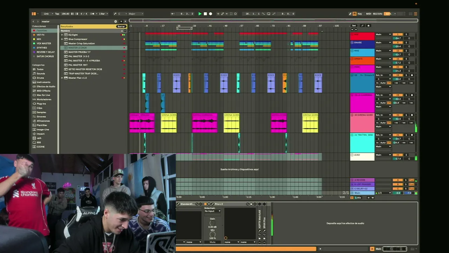Enable the Arrangement Record button
This screenshot has width=449, height=253.
tap(210, 14)
